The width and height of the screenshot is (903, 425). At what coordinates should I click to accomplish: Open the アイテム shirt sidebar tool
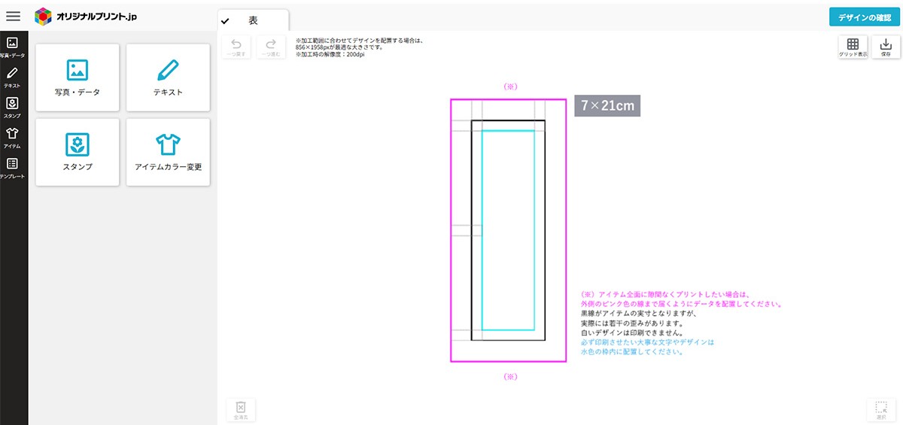click(x=12, y=138)
